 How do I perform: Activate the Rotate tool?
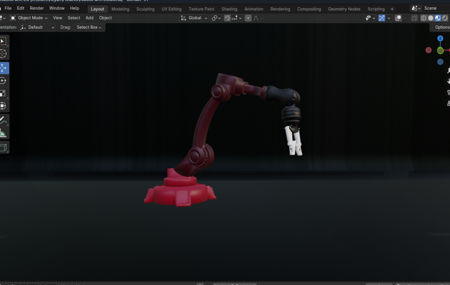click(x=4, y=80)
